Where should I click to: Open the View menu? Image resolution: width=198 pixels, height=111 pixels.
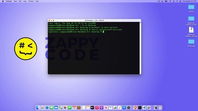(25, 1)
